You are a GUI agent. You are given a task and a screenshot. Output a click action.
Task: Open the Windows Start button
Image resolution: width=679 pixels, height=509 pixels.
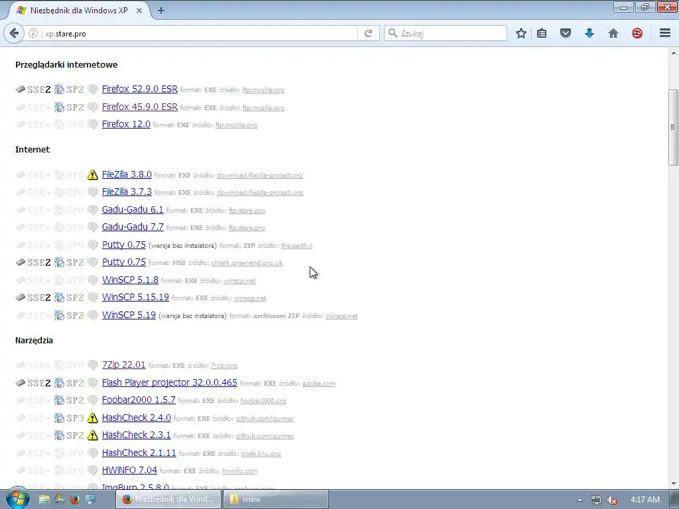pos(17,498)
